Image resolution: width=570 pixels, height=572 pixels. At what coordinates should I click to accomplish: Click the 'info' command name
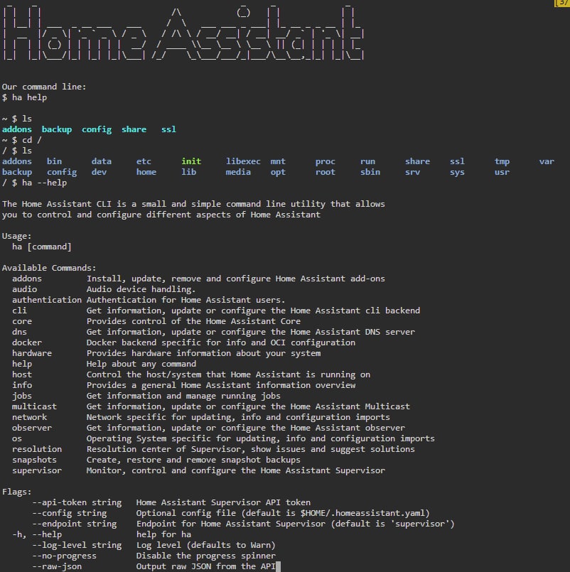(x=22, y=385)
